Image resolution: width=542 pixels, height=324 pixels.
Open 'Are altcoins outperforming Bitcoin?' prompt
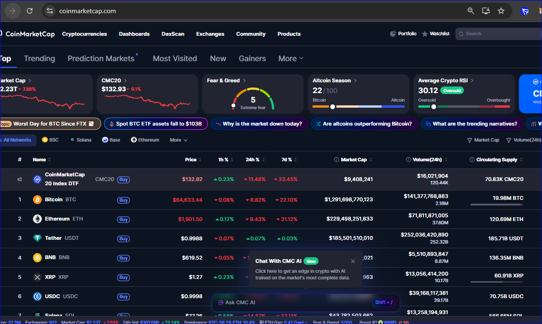(364, 124)
